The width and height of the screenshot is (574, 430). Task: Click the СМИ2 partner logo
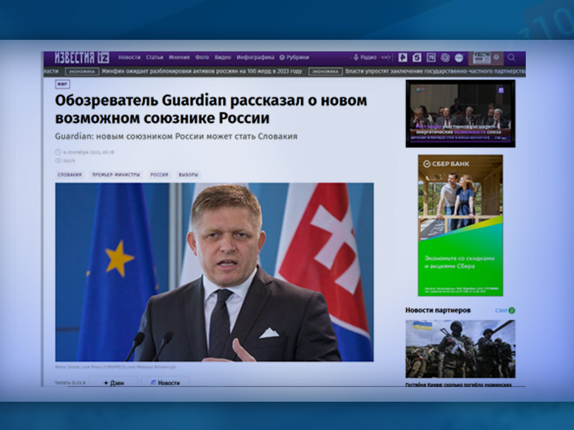(x=505, y=311)
